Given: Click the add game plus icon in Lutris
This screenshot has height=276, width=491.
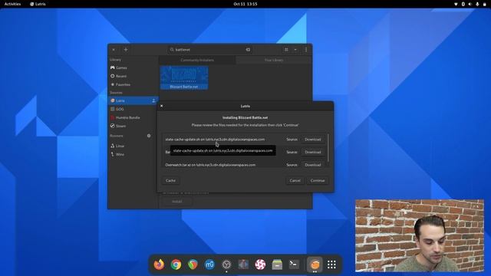Looking at the screenshot, I should [x=126, y=49].
